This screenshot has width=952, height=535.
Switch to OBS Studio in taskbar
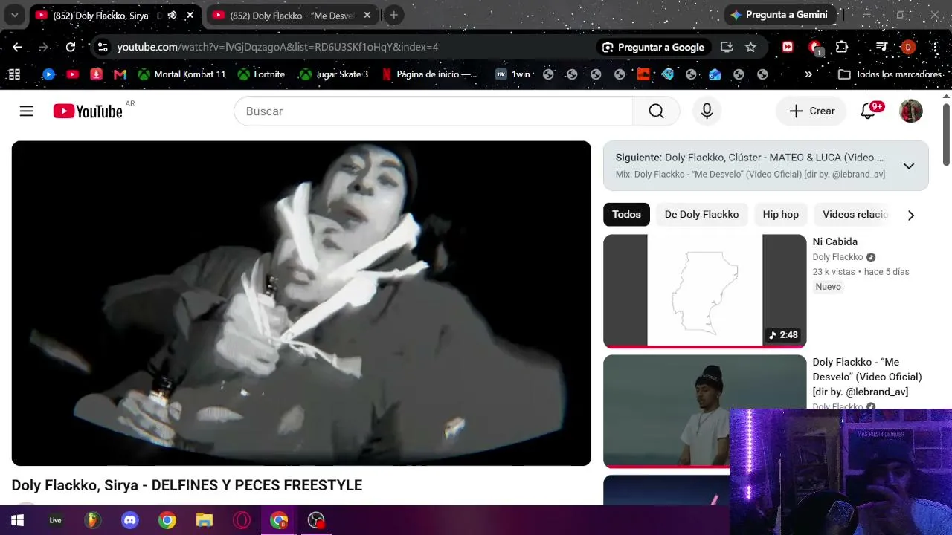(x=316, y=520)
